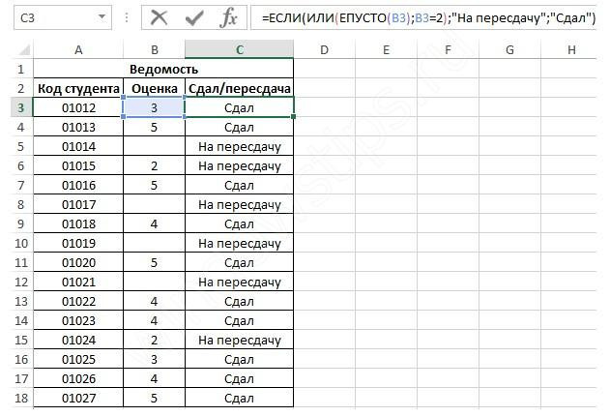Select the empty grade cell for 01014
The width and height of the screenshot is (610, 417).
coord(154,146)
